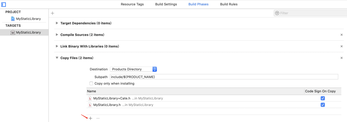Uncheck Code Sign for MyStaticLibrary+Cate.h
The width and height of the screenshot is (347, 122).
[x=323, y=98]
